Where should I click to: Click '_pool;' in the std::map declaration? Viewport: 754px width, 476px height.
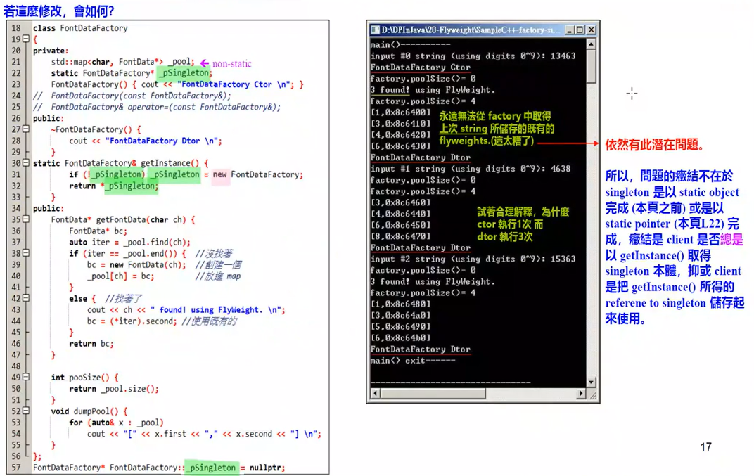[181, 62]
